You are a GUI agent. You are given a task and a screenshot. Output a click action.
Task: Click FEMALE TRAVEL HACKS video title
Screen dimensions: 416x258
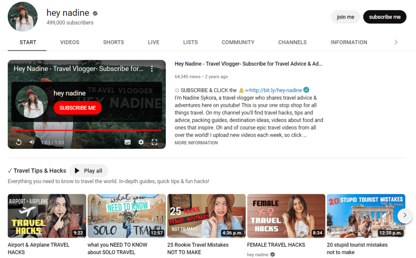(x=276, y=245)
